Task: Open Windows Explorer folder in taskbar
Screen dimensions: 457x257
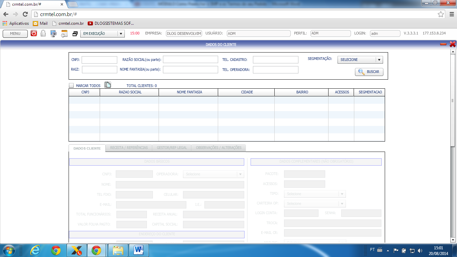Action: (x=118, y=250)
